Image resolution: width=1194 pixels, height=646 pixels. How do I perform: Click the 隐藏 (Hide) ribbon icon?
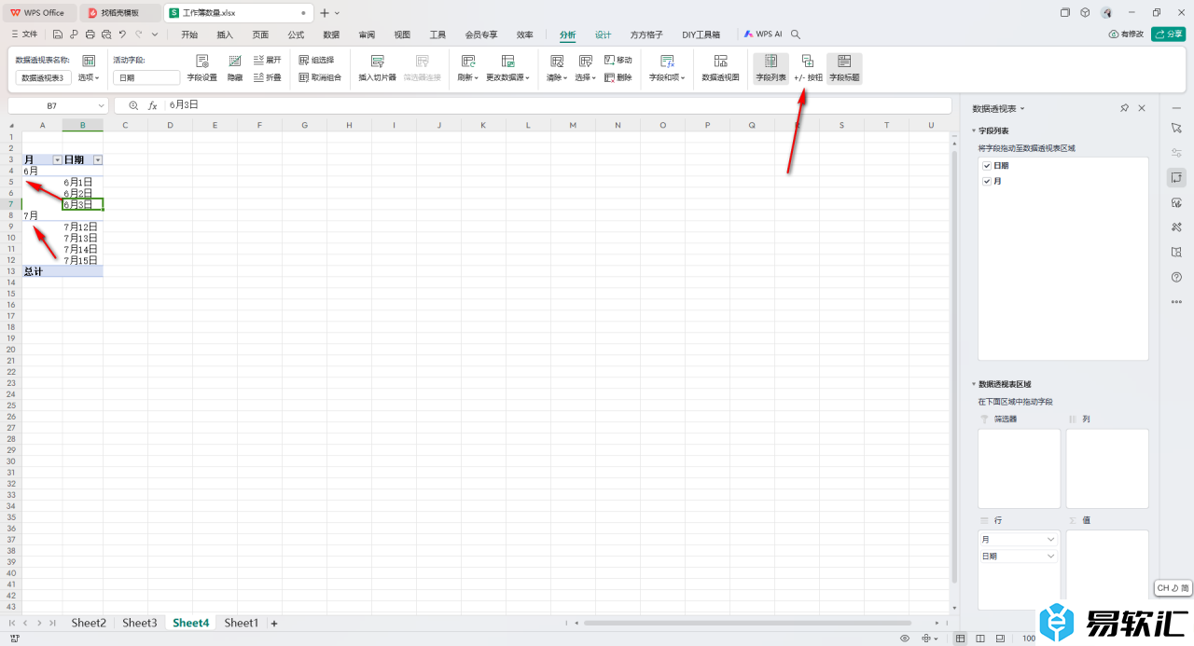coord(235,68)
